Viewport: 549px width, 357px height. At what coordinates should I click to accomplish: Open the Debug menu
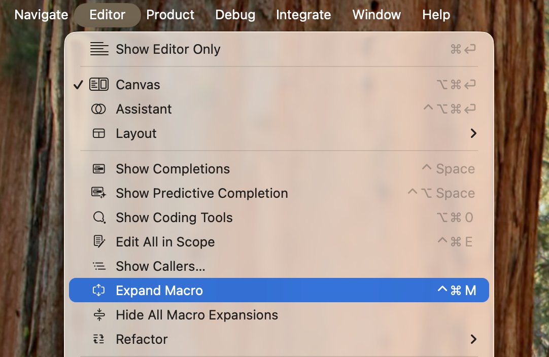tap(235, 15)
